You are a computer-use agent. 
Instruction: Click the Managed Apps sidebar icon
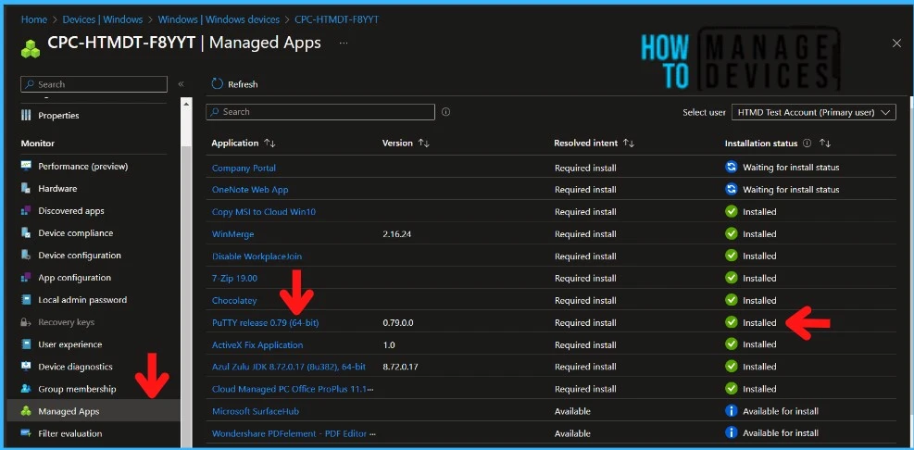point(26,411)
